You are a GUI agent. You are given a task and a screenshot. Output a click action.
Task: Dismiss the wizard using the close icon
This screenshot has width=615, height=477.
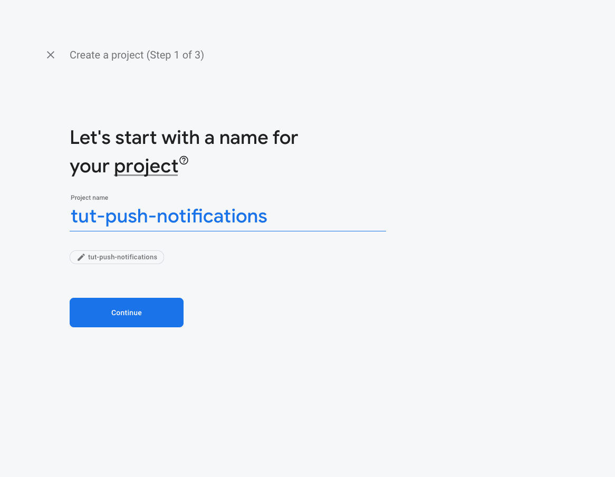(50, 55)
